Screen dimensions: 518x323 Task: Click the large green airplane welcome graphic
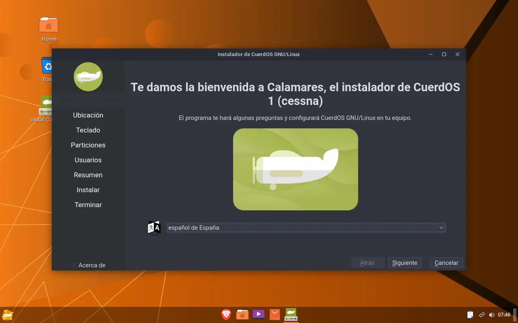click(295, 169)
